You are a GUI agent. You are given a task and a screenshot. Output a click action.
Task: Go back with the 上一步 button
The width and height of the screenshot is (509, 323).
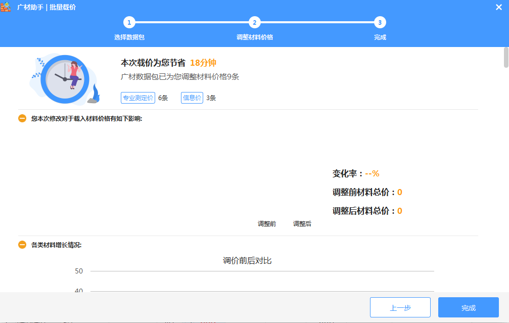tap(400, 307)
